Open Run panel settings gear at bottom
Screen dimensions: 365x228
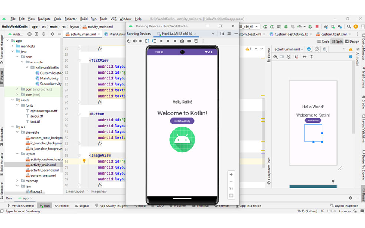(x=351, y=198)
